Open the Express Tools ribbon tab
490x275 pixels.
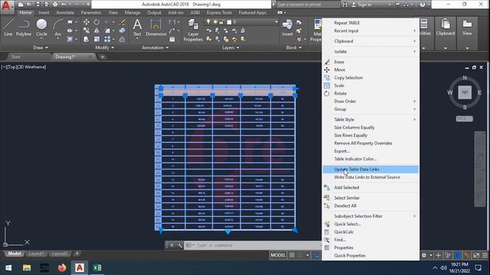coord(219,12)
